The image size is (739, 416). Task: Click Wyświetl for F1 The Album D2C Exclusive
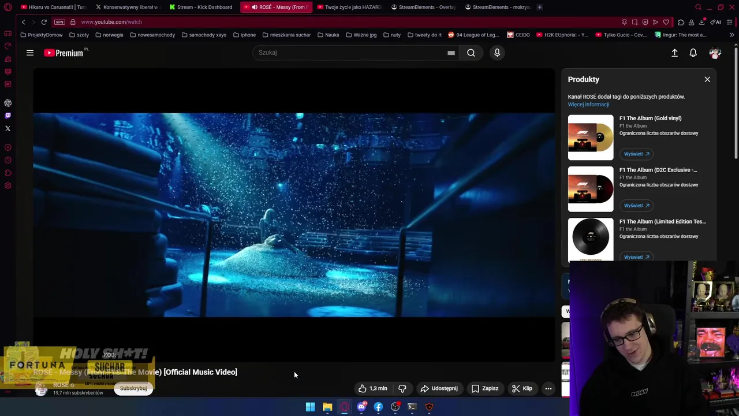pyautogui.click(x=636, y=205)
